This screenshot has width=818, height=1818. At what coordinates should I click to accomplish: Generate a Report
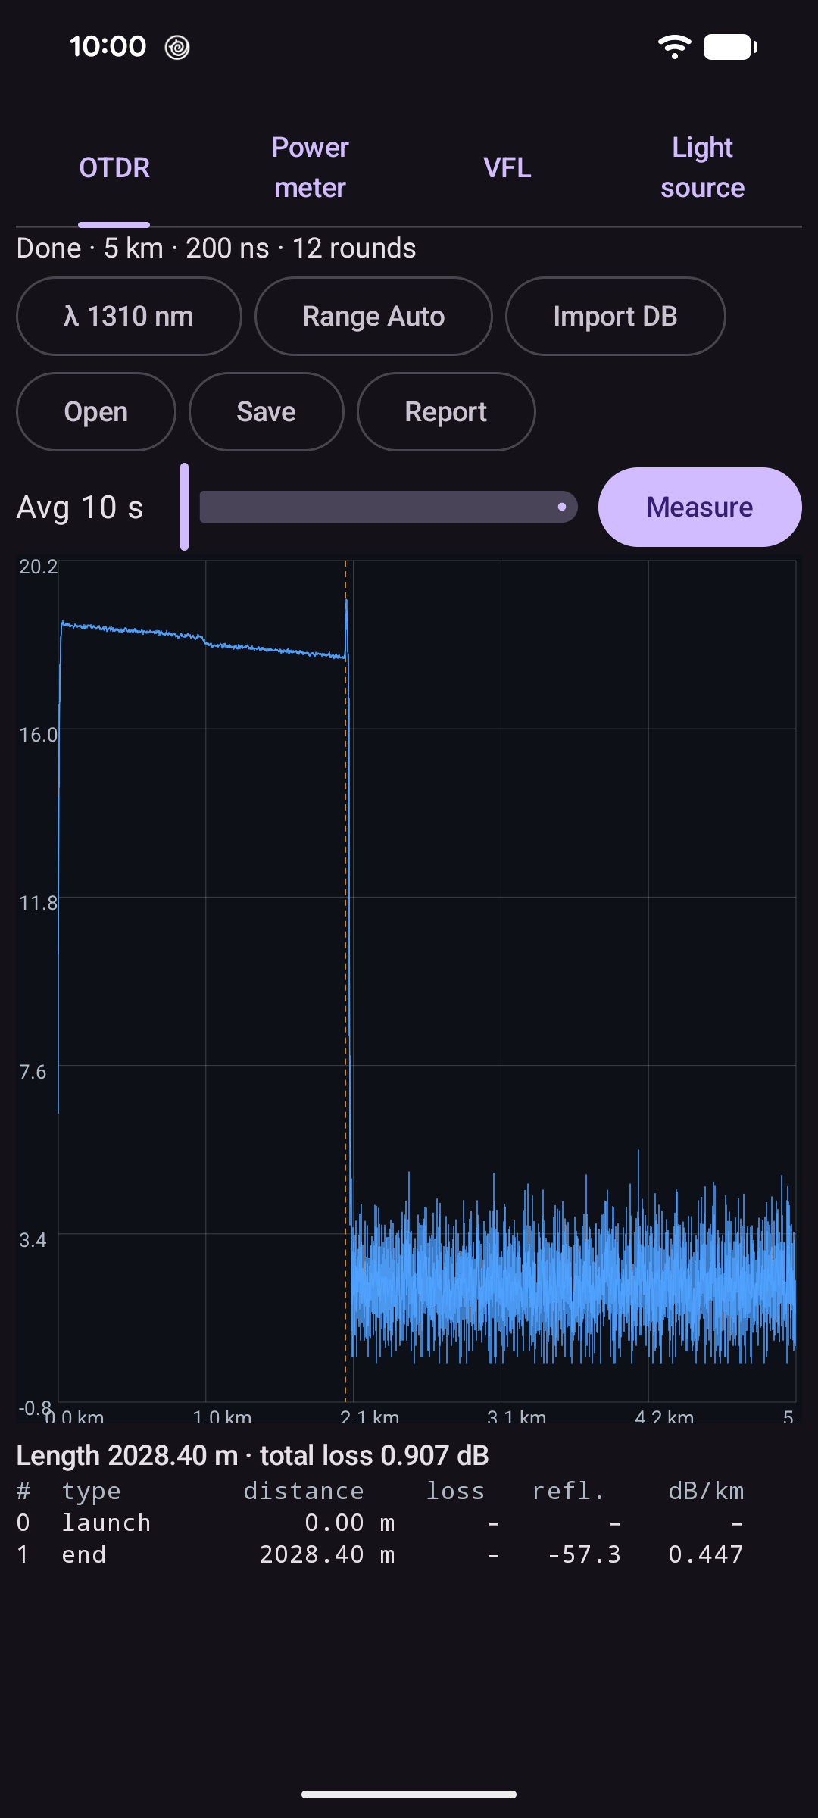pos(446,412)
